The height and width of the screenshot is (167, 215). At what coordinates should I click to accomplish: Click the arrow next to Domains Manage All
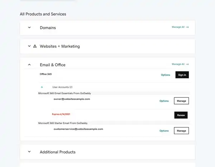tap(187, 27)
